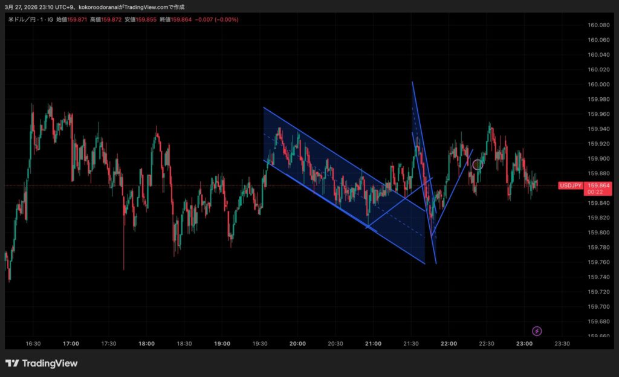The width and height of the screenshot is (619, 377).
Task: Click the 159.760 level on price axis
Action: point(598,262)
